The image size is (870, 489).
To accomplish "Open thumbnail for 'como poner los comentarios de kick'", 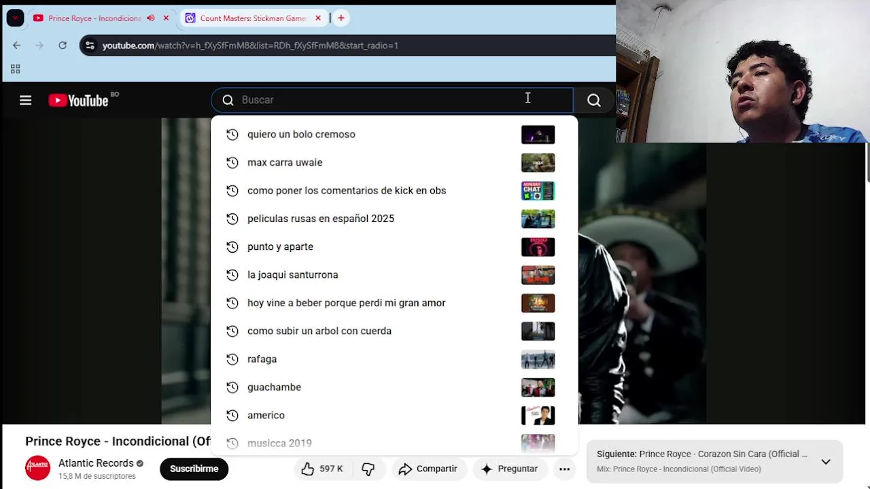I will [x=538, y=191].
